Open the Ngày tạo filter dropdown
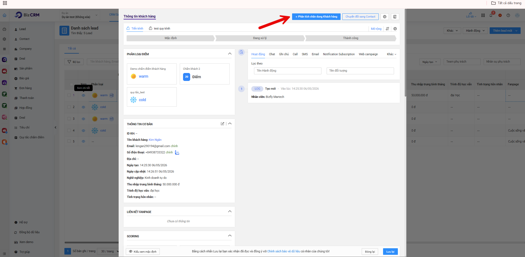Image resolution: width=525 pixels, height=257 pixels. click(x=430, y=62)
